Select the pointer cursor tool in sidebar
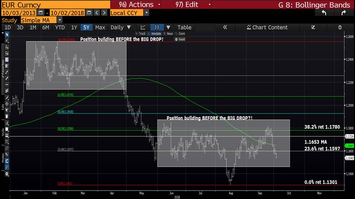Screen dimensions: 355x199 tap(7, 34)
